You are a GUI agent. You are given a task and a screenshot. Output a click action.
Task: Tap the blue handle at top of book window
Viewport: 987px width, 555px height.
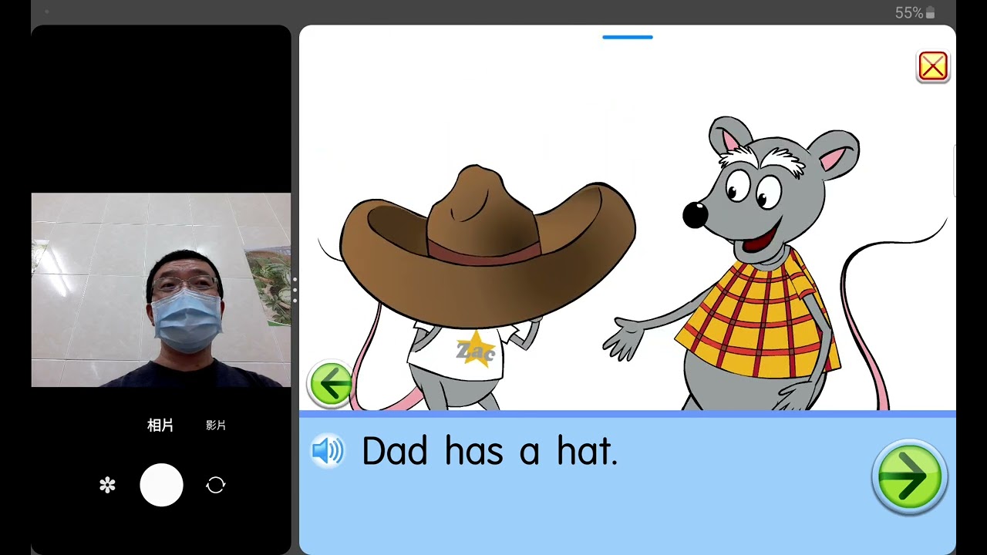(628, 37)
